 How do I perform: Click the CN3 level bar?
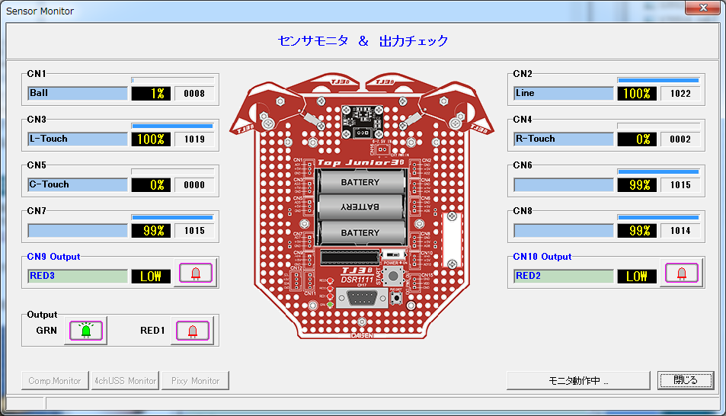click(x=173, y=126)
